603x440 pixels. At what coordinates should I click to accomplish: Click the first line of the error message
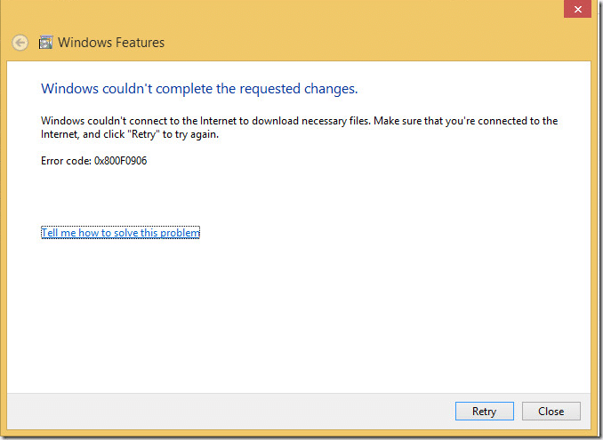point(299,121)
